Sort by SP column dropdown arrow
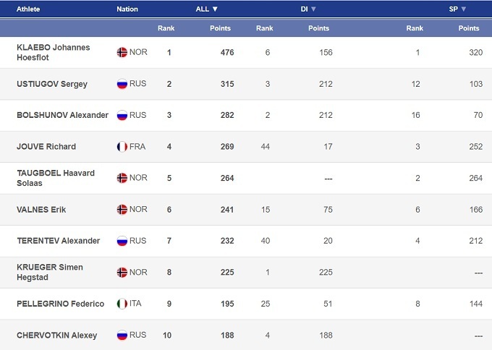 tap(463, 9)
